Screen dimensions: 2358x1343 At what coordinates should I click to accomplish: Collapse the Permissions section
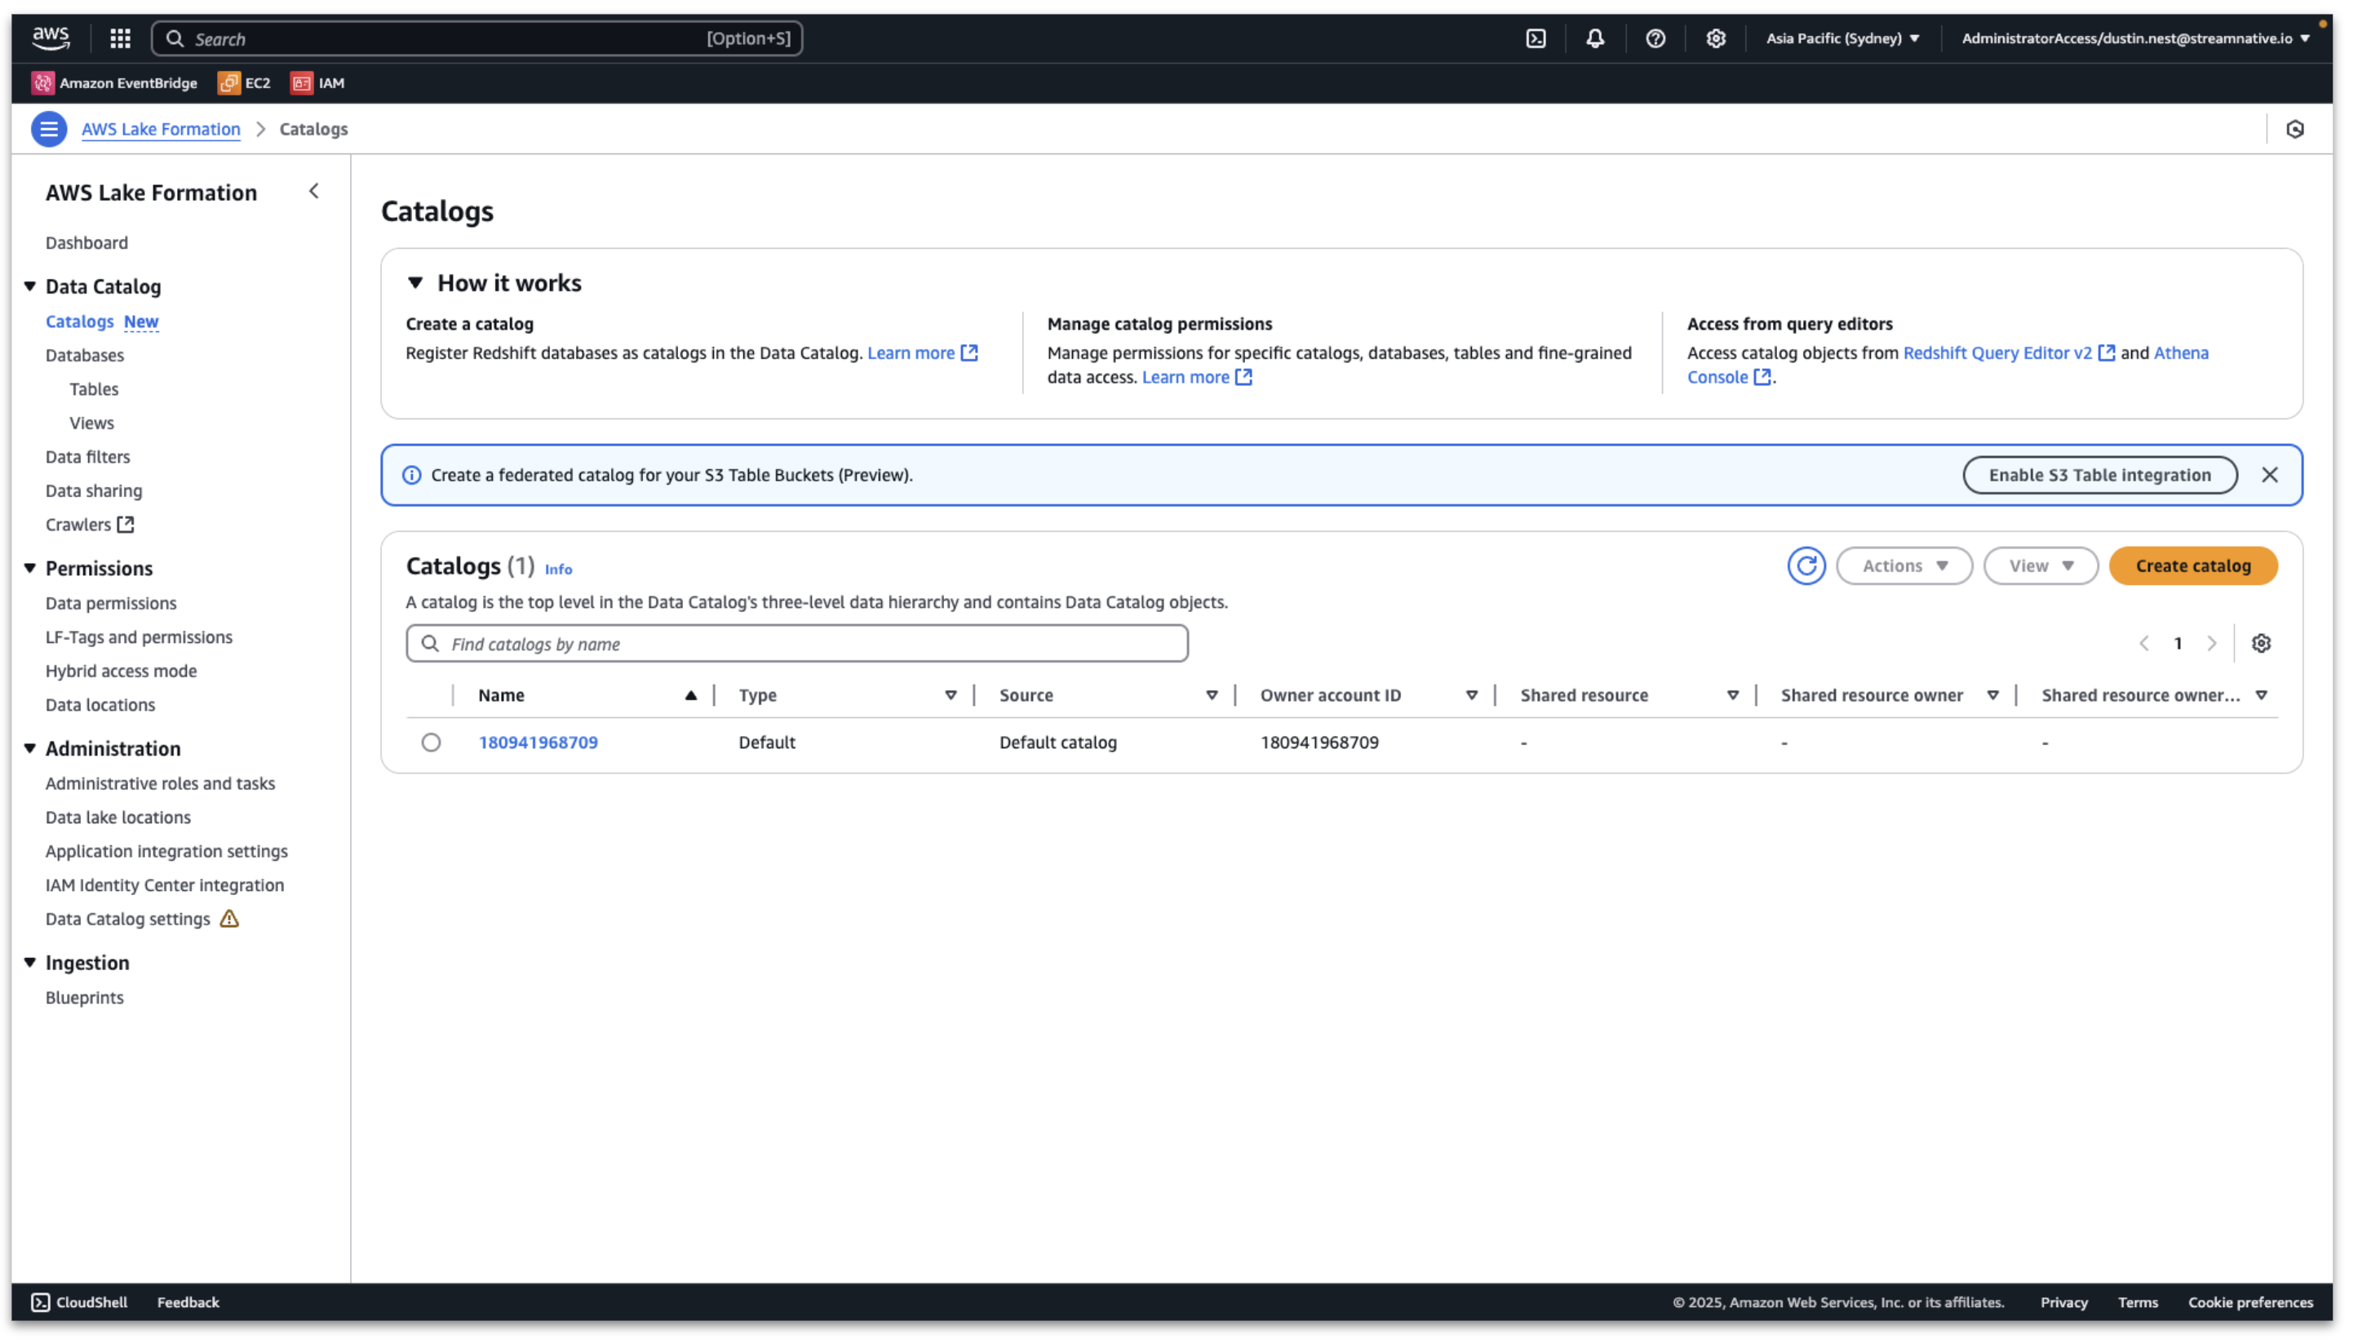tap(29, 567)
